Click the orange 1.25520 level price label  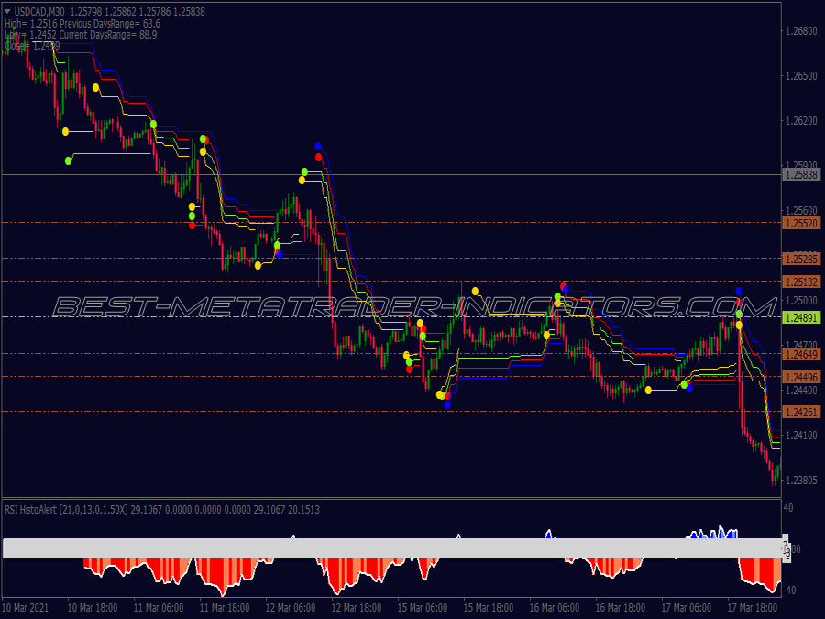[x=801, y=223]
